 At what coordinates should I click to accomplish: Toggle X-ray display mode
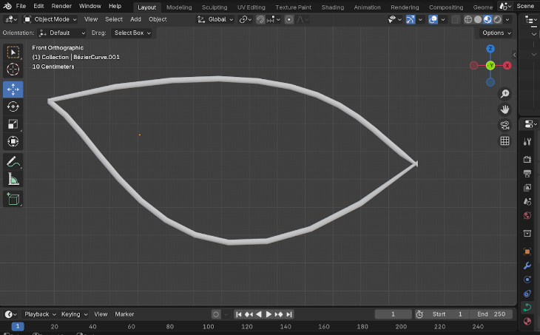tap(456, 19)
